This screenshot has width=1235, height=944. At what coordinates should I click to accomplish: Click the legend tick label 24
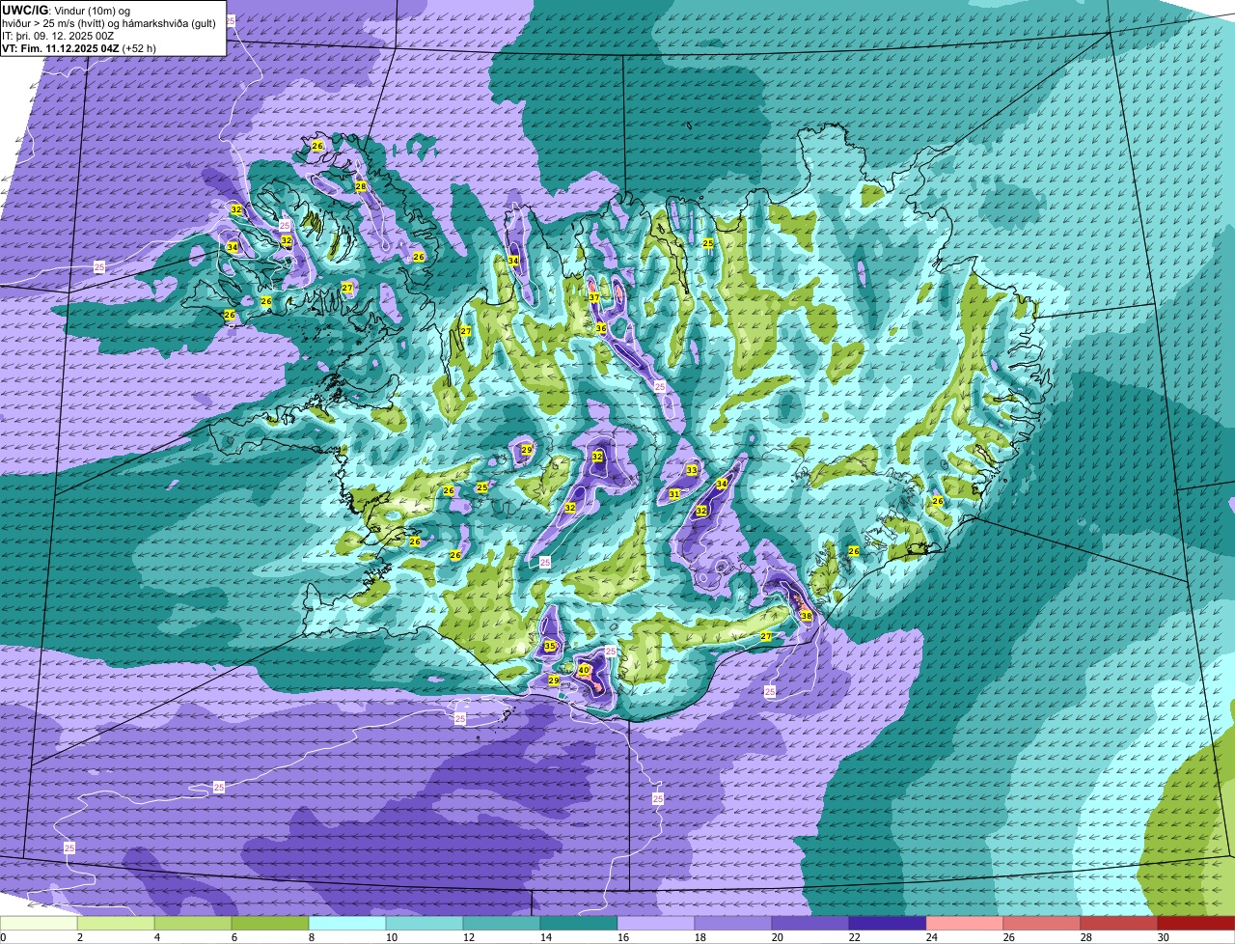(x=932, y=937)
